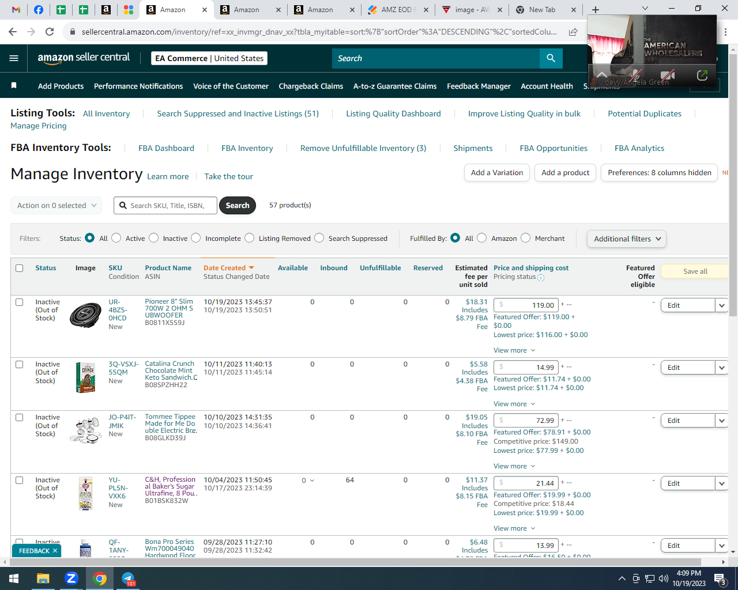Open the Additional filters dropdown
The image size is (738, 590).
click(x=626, y=239)
